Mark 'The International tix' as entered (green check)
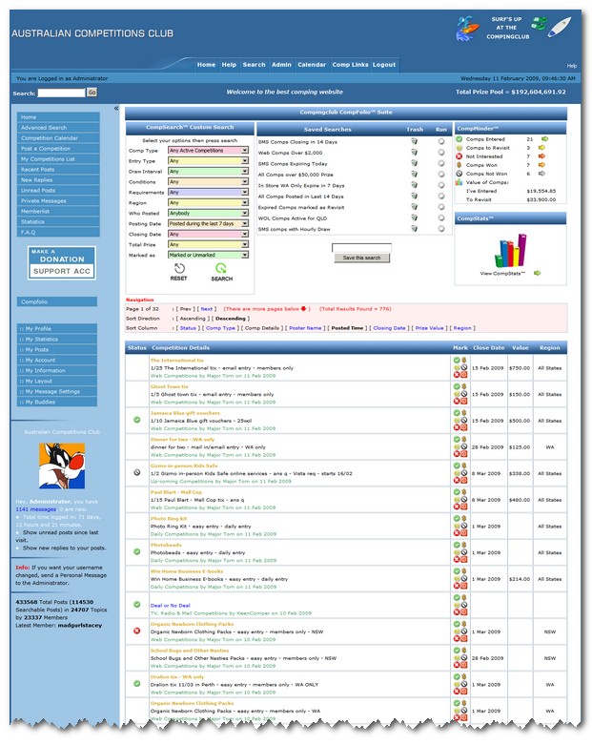This screenshot has height=745, width=592. [457, 360]
